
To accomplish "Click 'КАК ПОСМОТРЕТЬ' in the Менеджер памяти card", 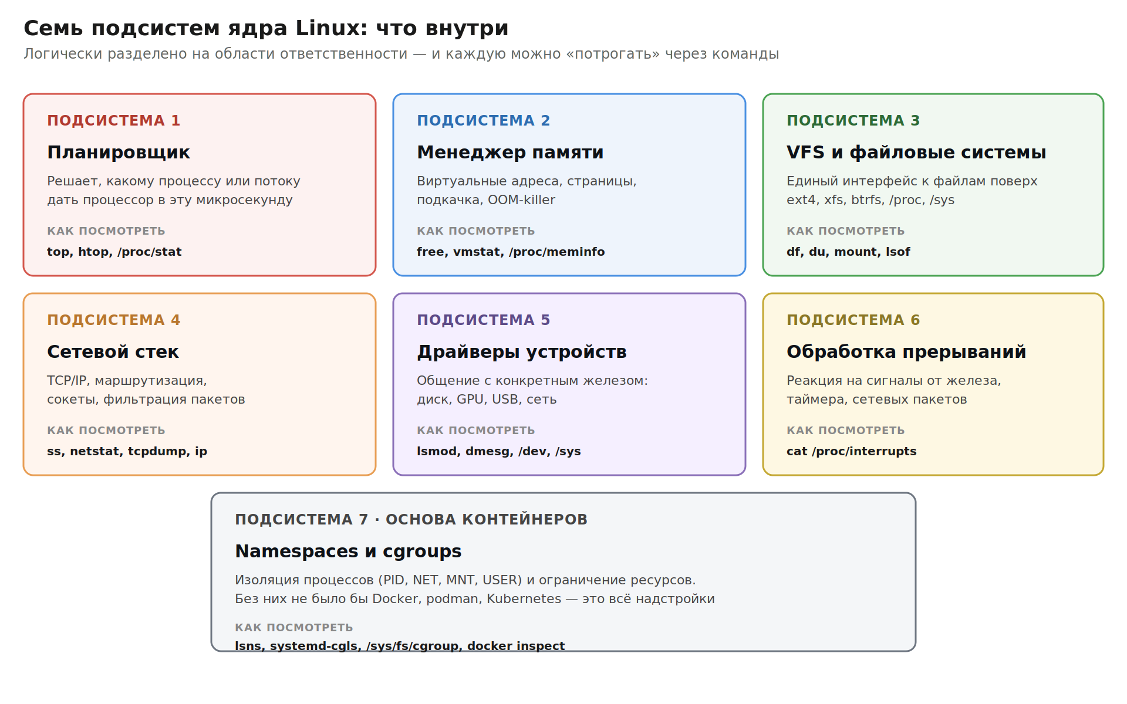I will (x=475, y=231).
